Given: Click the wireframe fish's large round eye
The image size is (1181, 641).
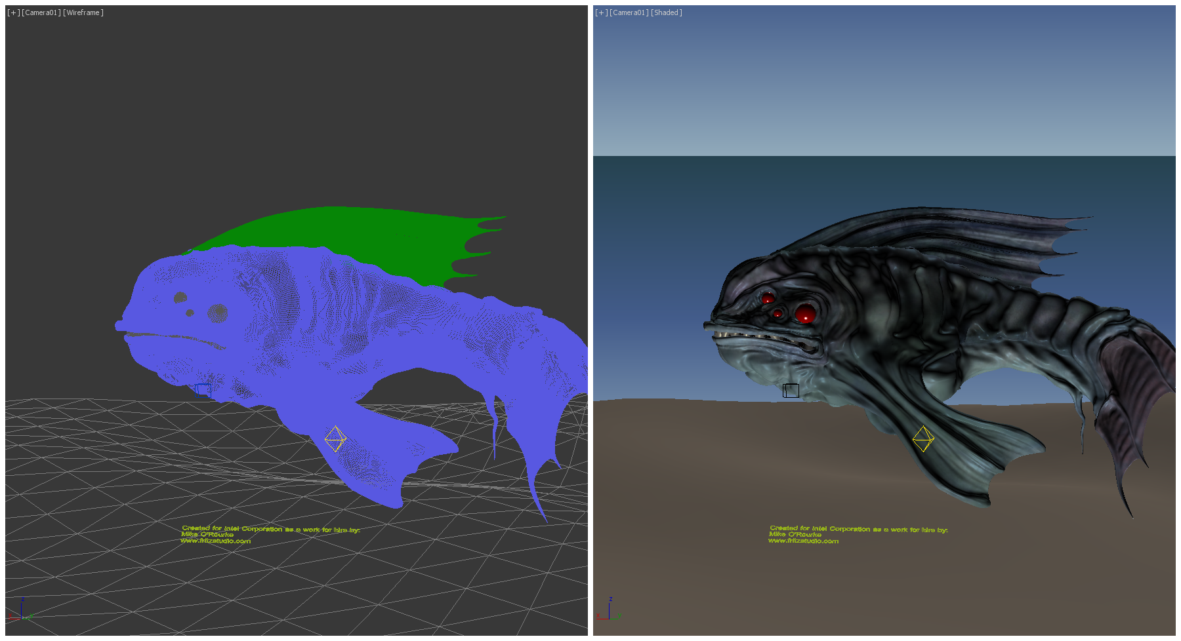Looking at the screenshot, I should 217,313.
